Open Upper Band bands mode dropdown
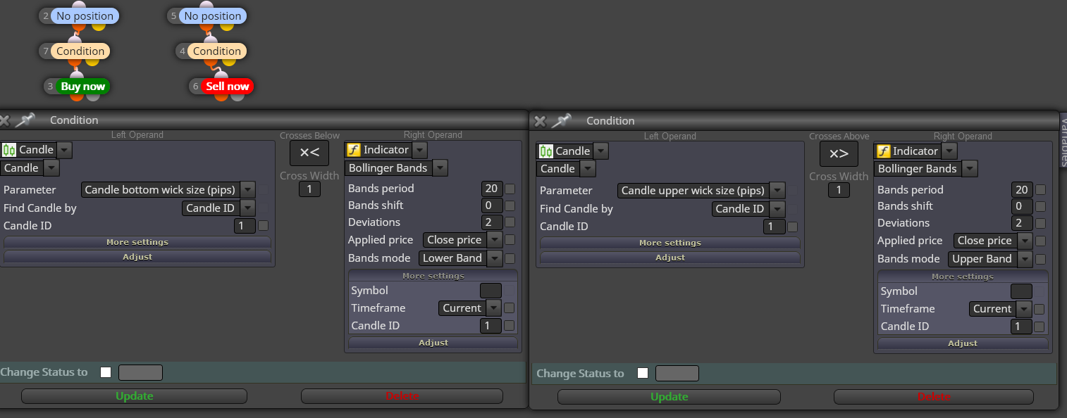Image resolution: width=1067 pixels, height=418 pixels. [1025, 259]
